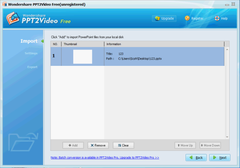Go Back to the previous step
The width and height of the screenshot is (240, 168).
point(196,158)
